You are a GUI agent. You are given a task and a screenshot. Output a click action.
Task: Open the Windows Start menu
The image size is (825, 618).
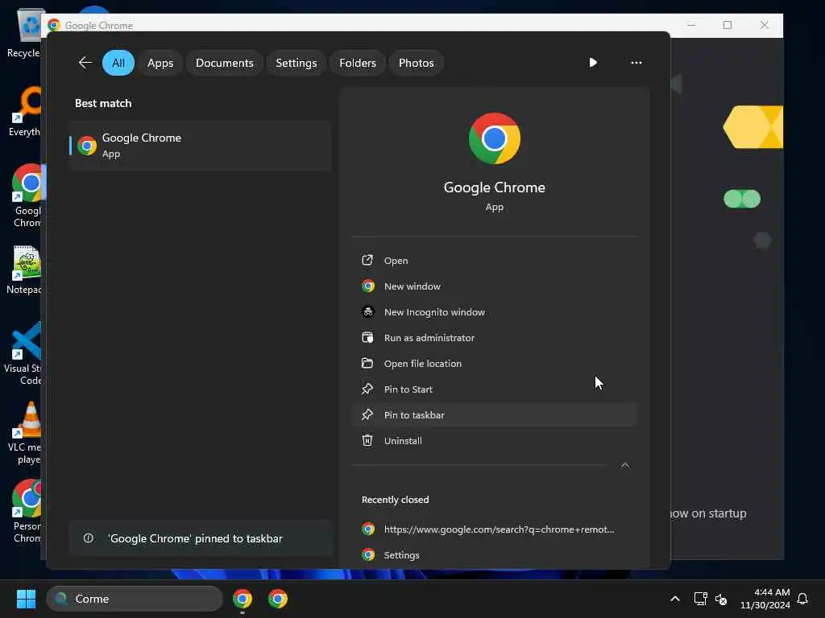(x=26, y=599)
